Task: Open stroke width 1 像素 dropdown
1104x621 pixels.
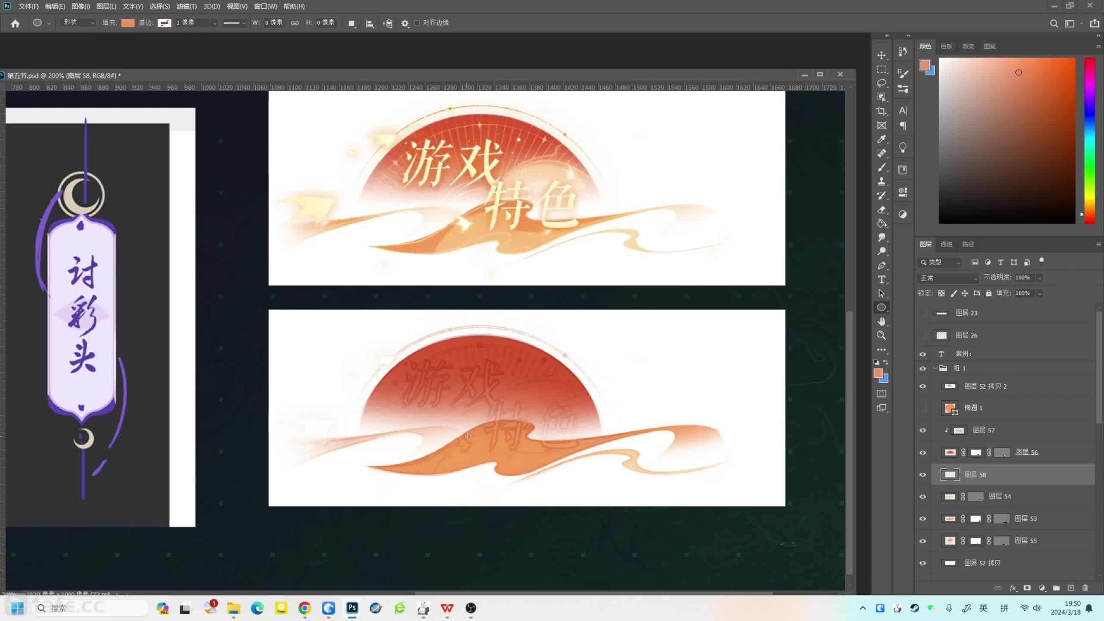Action: click(x=214, y=23)
